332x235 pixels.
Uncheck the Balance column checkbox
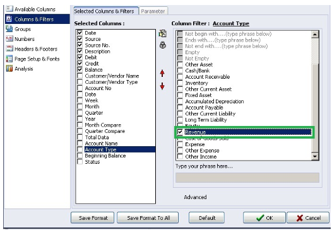point(80,69)
